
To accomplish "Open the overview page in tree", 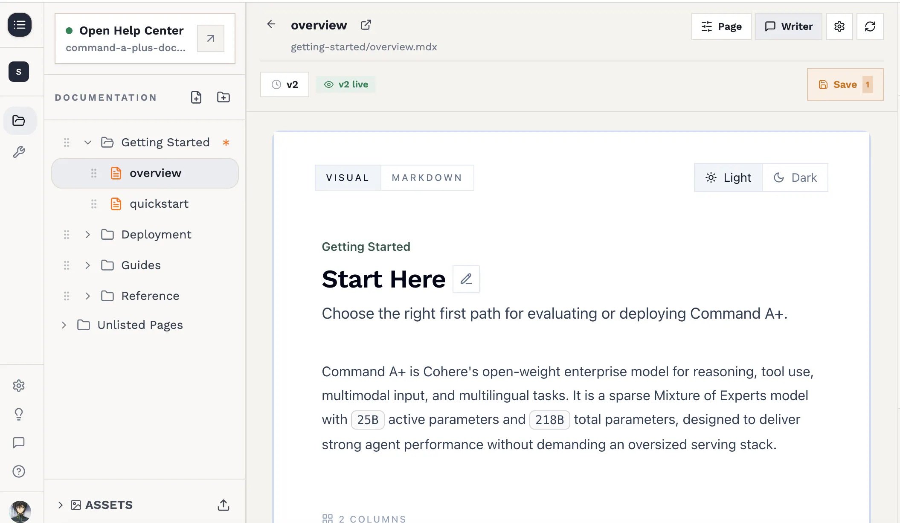I will tap(145, 173).
